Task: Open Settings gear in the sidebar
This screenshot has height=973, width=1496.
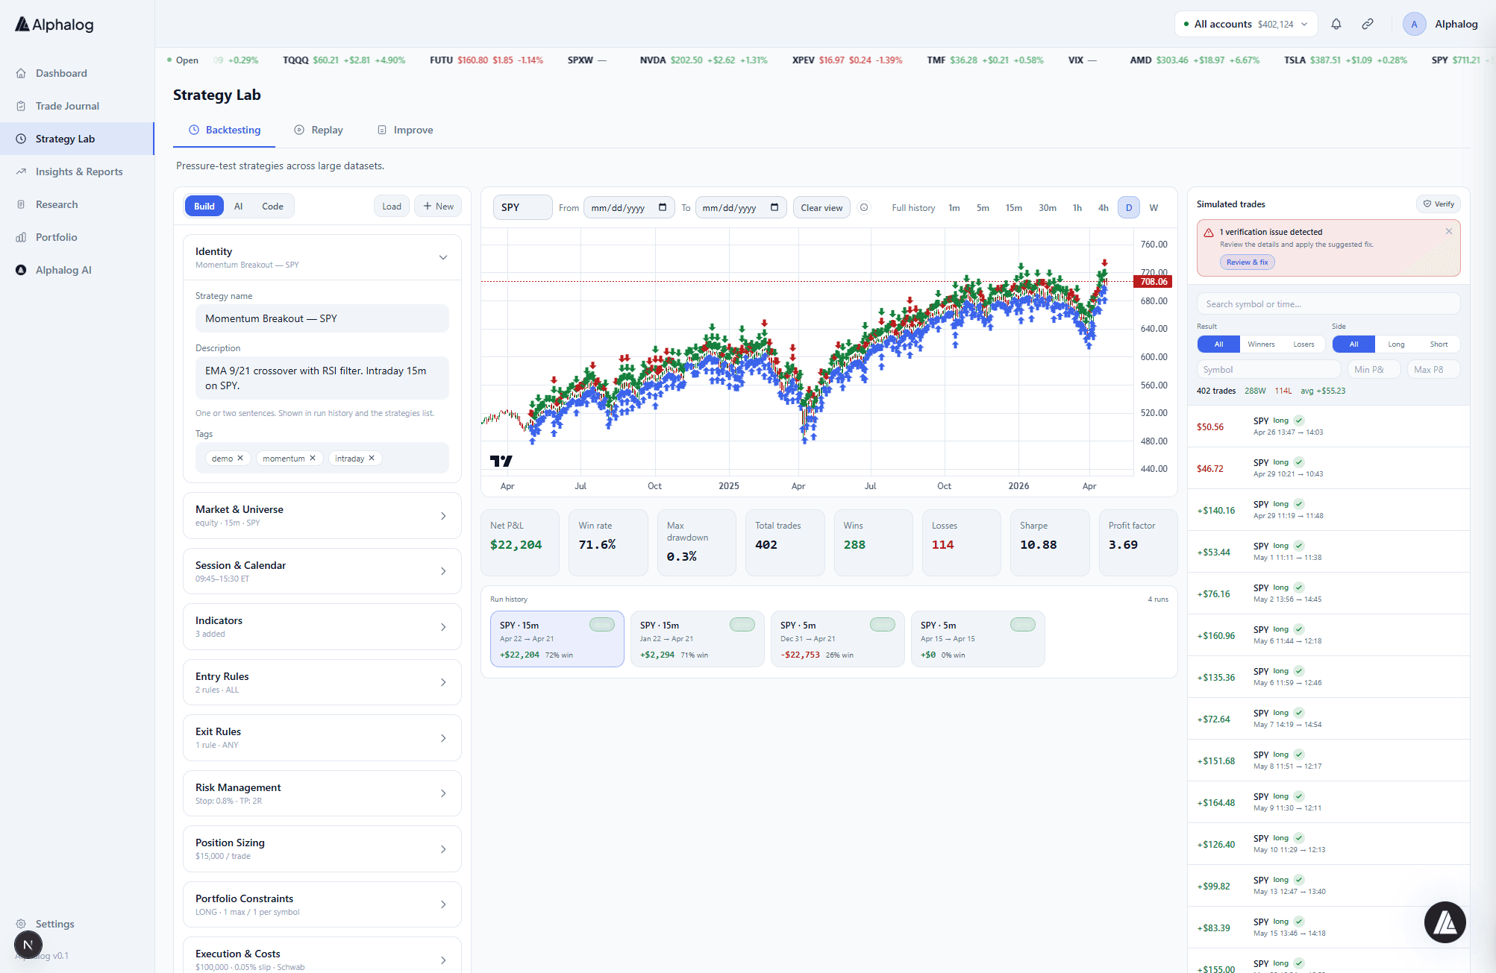Action: [21, 924]
